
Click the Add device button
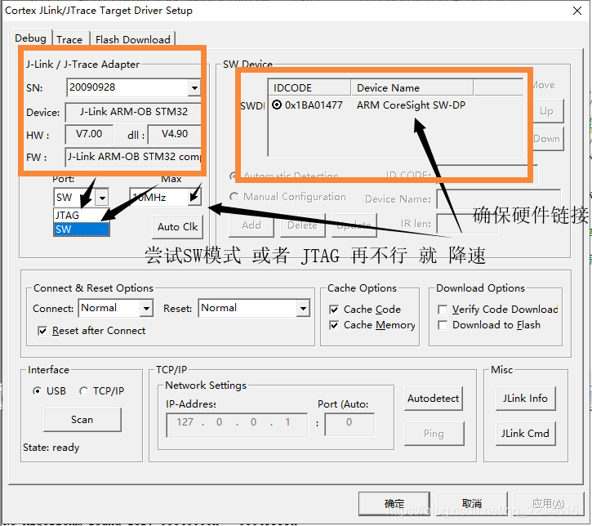(251, 225)
